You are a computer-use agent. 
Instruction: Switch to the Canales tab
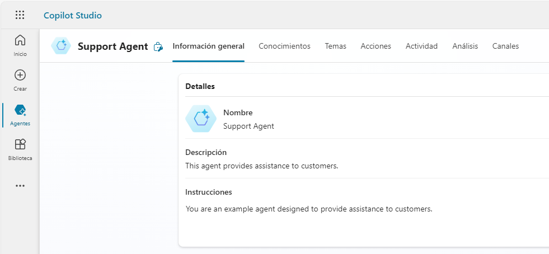click(x=505, y=46)
